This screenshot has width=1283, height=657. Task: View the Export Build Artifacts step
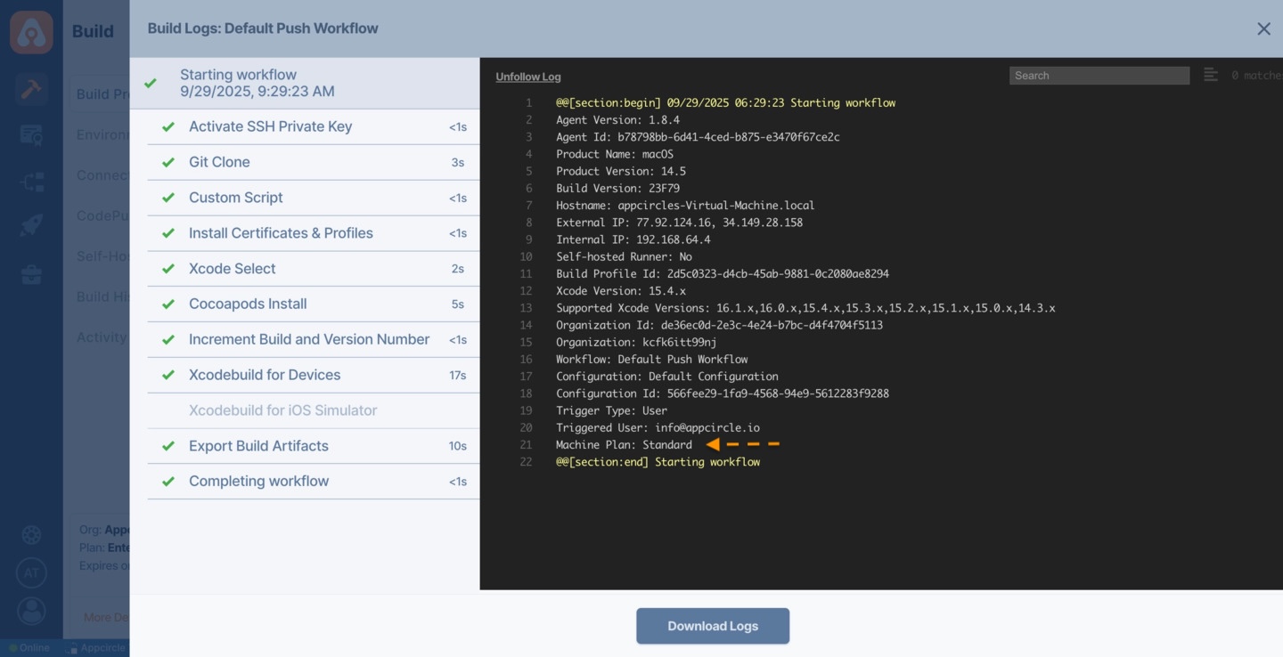[258, 446]
